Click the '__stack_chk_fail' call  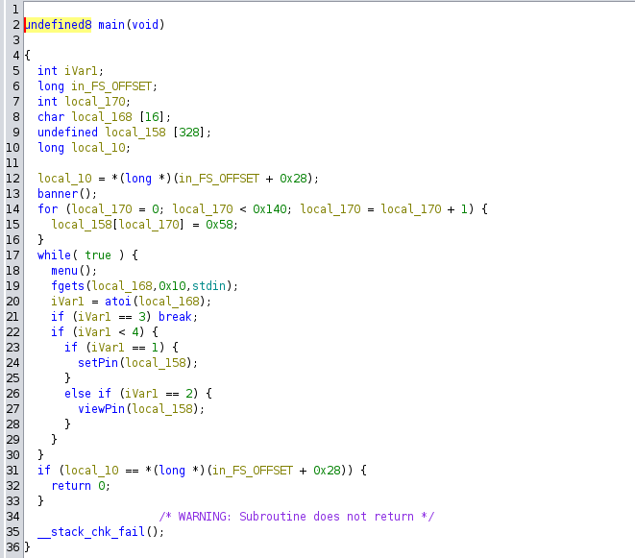[x=91, y=532]
